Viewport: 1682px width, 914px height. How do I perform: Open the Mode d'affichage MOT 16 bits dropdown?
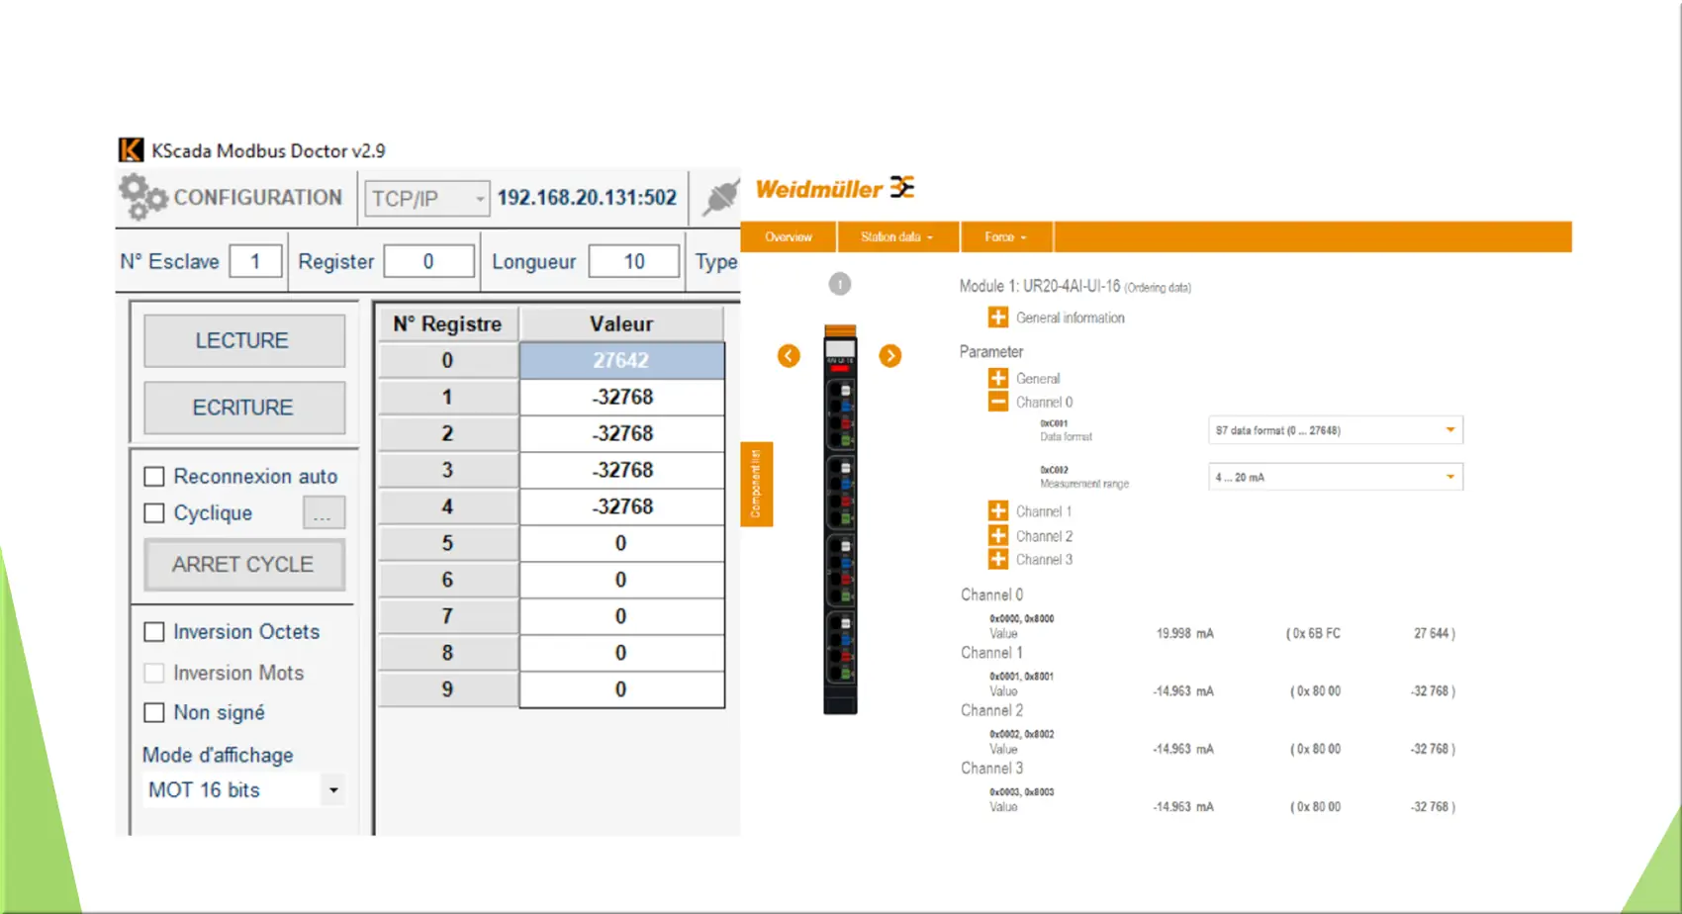tap(243, 789)
